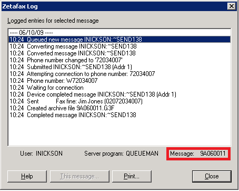
Task: Click the disabled This message... button
Action: click(x=79, y=176)
